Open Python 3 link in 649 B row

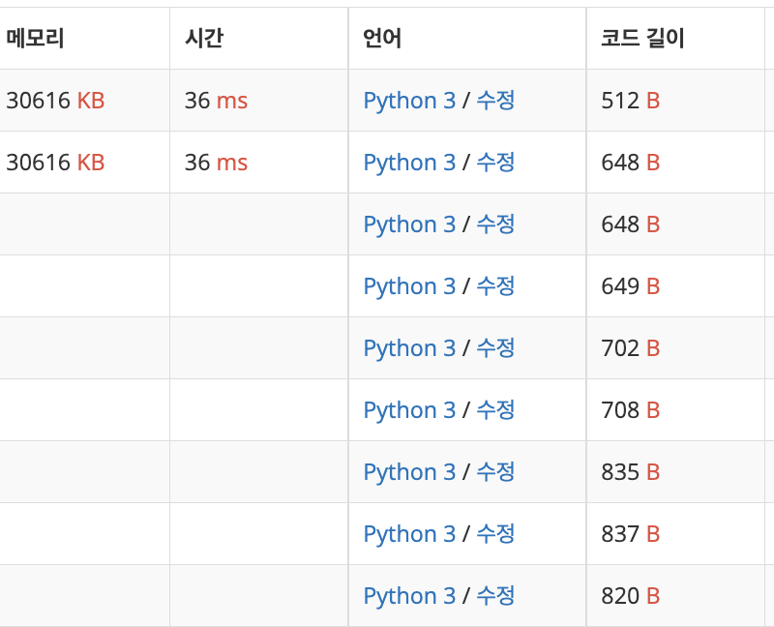point(409,286)
